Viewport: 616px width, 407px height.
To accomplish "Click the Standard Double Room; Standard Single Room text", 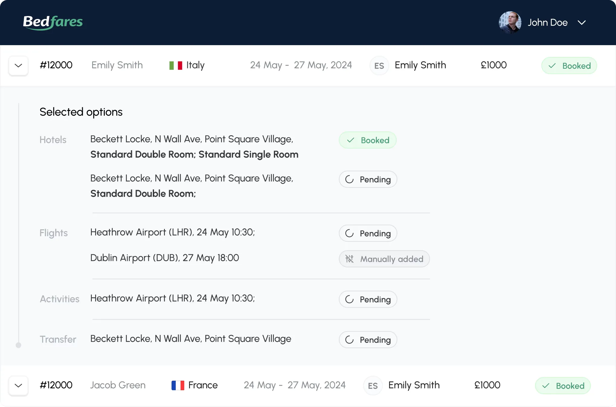I will pyautogui.click(x=194, y=154).
